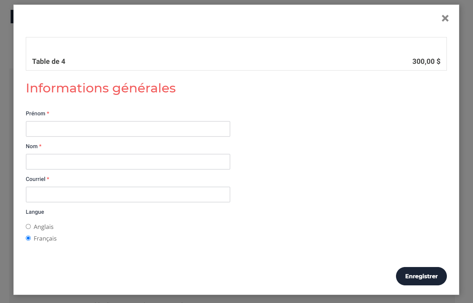
Task: Click the Langue section label
Action: click(x=35, y=212)
